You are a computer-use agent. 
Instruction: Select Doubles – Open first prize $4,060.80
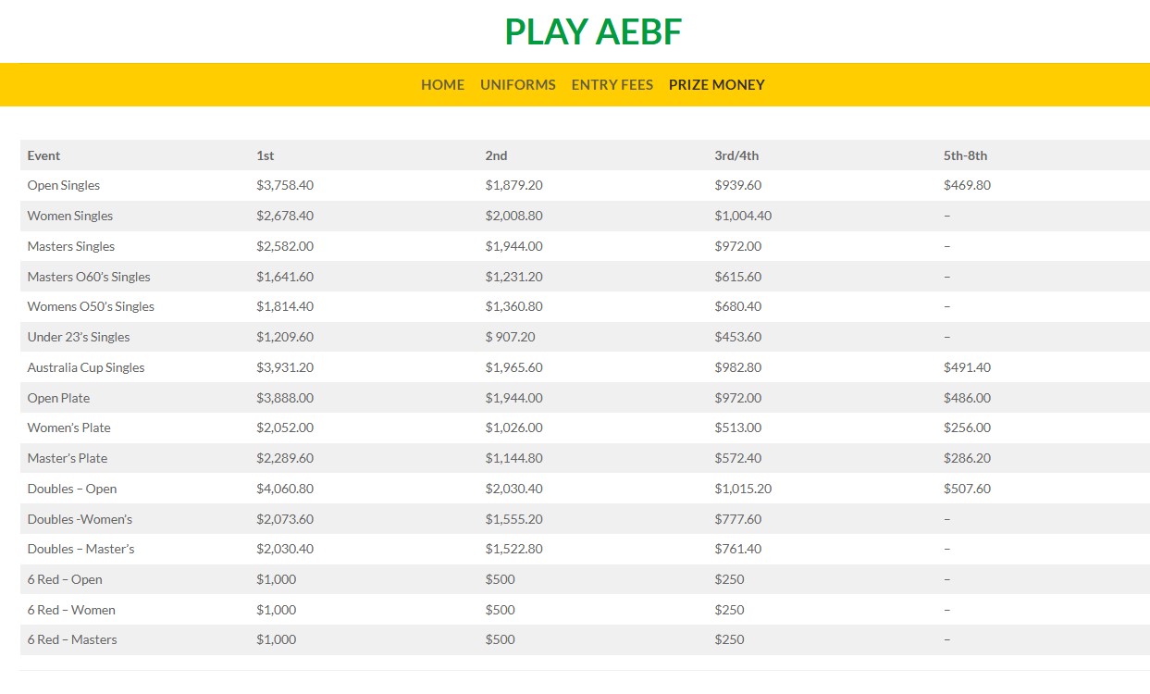tap(285, 489)
